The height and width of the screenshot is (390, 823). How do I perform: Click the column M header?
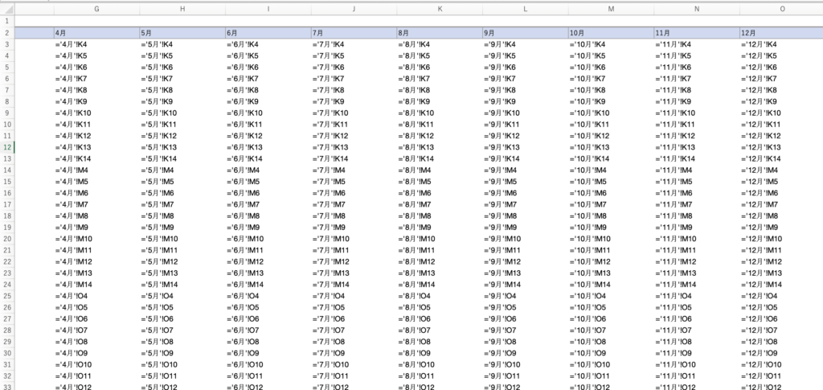point(611,8)
